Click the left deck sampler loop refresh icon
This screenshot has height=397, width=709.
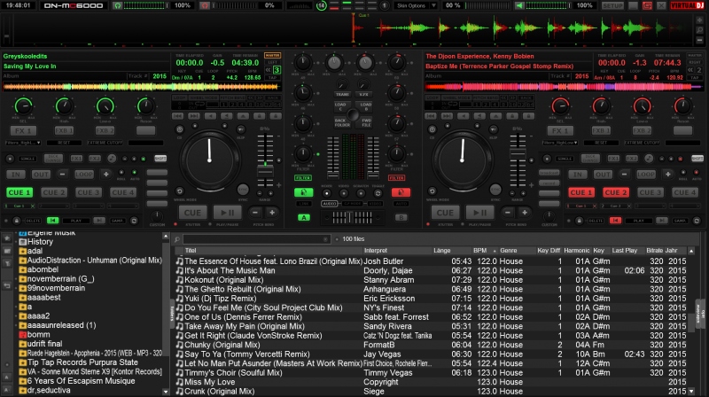(x=134, y=221)
